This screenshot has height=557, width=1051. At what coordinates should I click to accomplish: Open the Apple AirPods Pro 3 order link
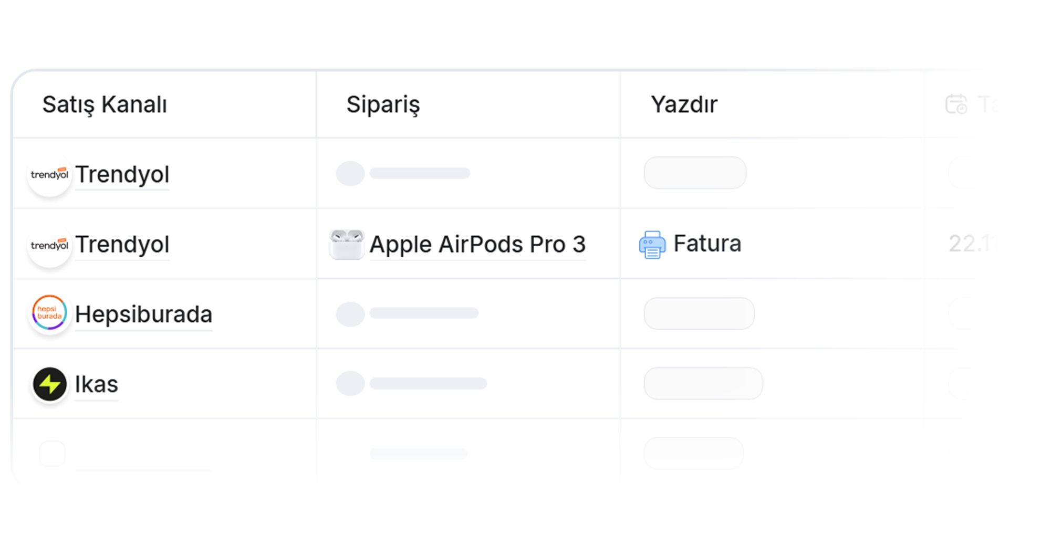click(x=477, y=244)
